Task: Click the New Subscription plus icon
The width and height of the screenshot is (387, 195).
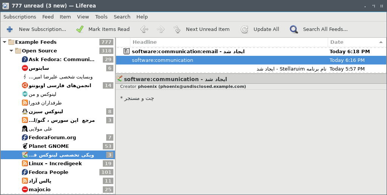Action: pyautogui.click(x=10, y=29)
